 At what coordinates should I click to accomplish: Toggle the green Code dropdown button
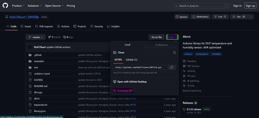click(172, 37)
